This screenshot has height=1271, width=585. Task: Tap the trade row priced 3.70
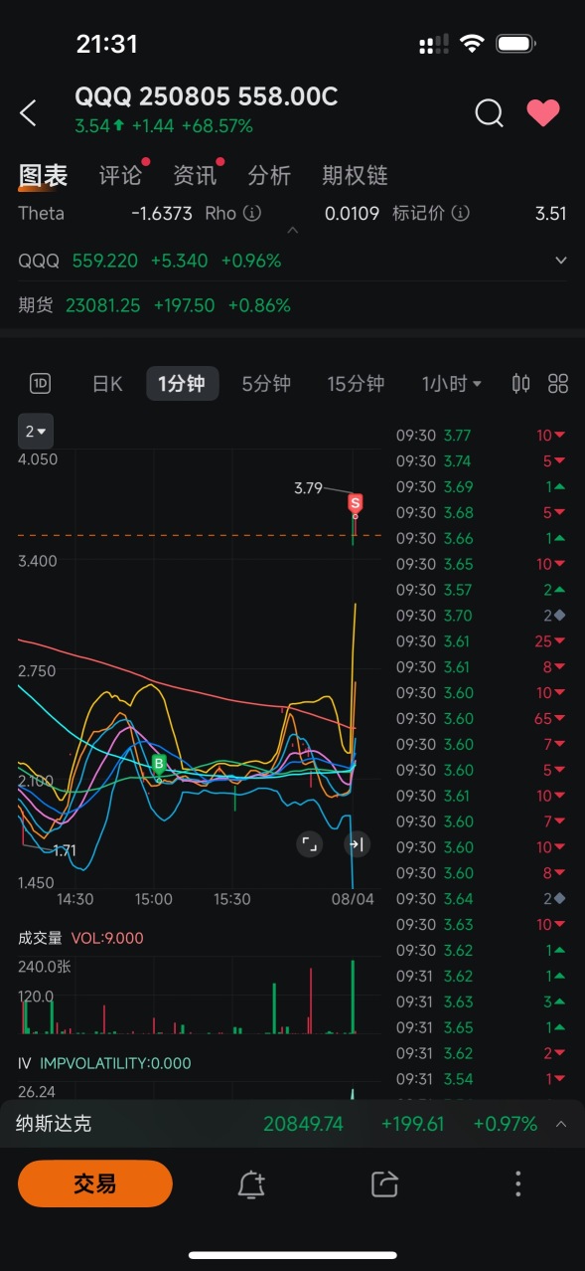point(482,616)
